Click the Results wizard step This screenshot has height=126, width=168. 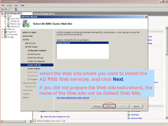pos(25,97)
